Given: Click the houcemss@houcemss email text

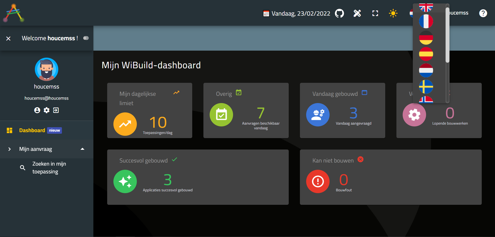Looking at the screenshot, I should point(47,98).
